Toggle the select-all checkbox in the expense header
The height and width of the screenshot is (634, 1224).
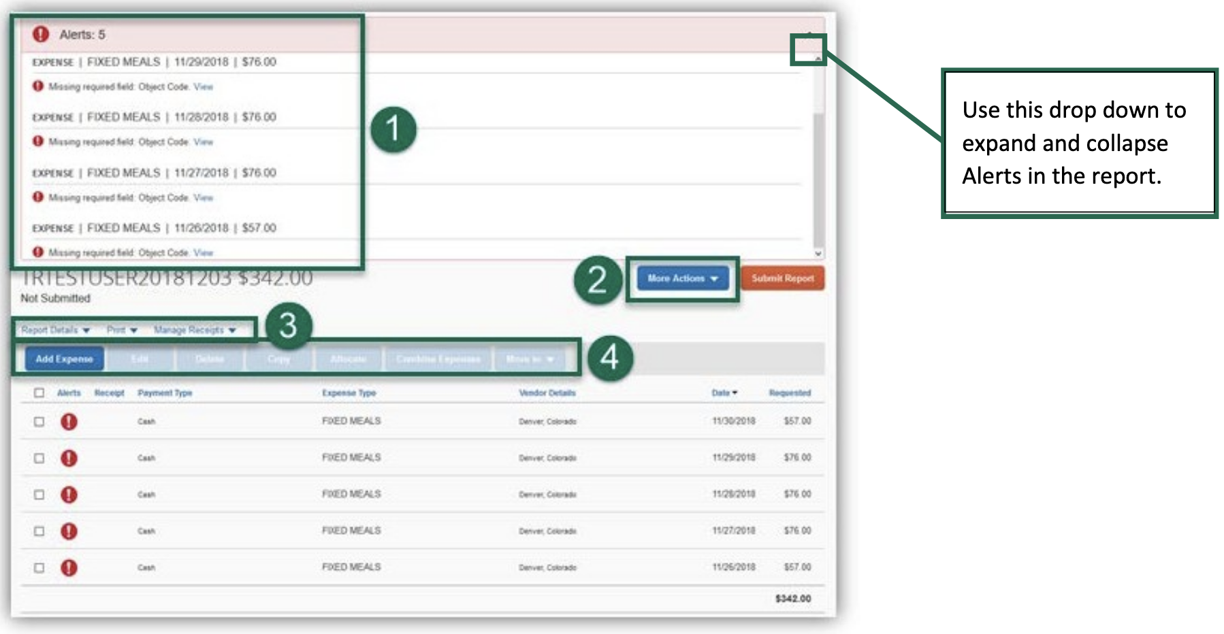pos(39,393)
